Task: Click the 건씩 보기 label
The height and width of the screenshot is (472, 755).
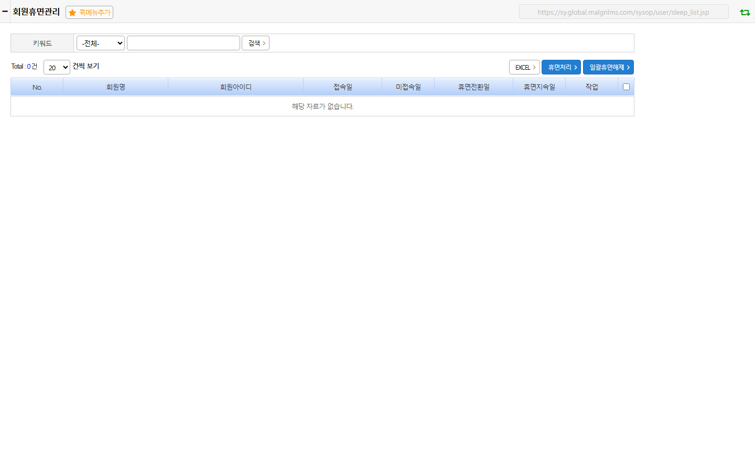Action: (x=86, y=66)
